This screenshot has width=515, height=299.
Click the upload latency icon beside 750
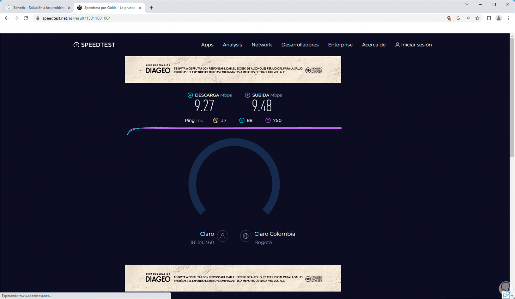pos(268,120)
